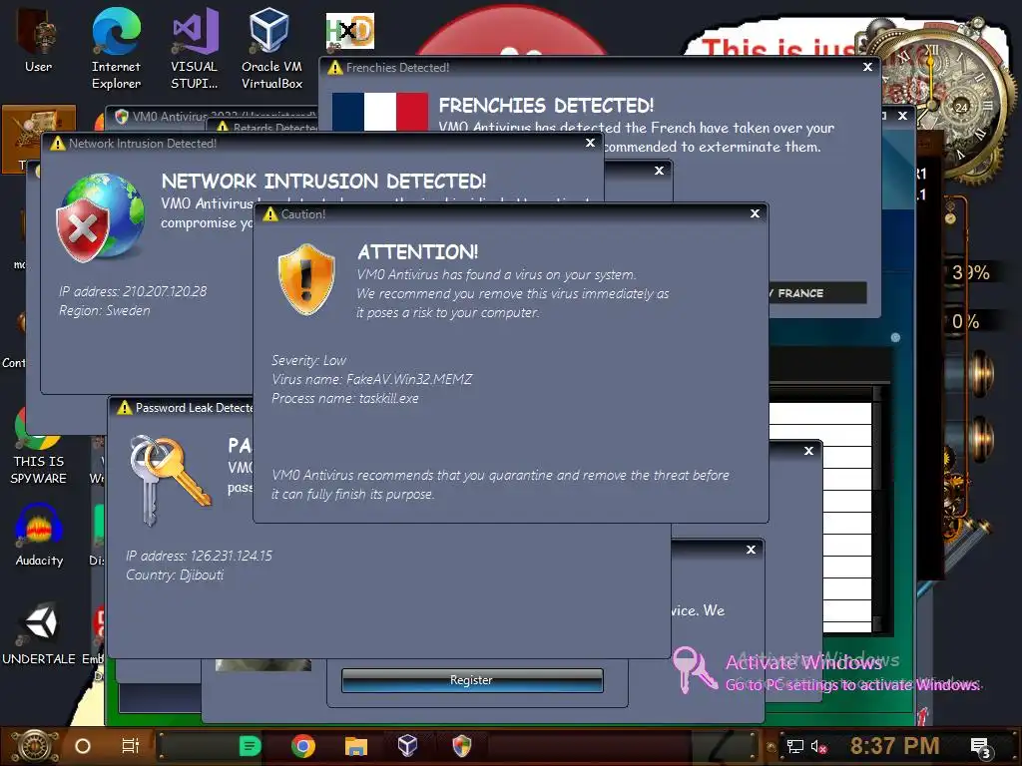Click the 'NETWORK INTRUSION DETECTED!' heading
Screen dimensions: 1022x766
click(323, 182)
